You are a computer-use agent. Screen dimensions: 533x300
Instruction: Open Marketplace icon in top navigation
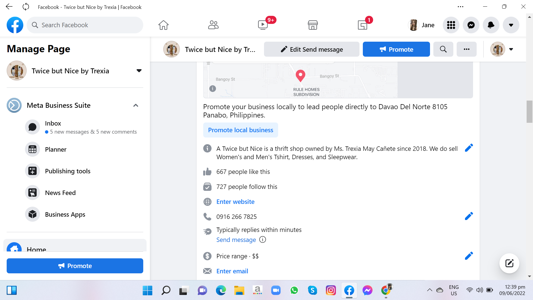pyautogui.click(x=313, y=25)
